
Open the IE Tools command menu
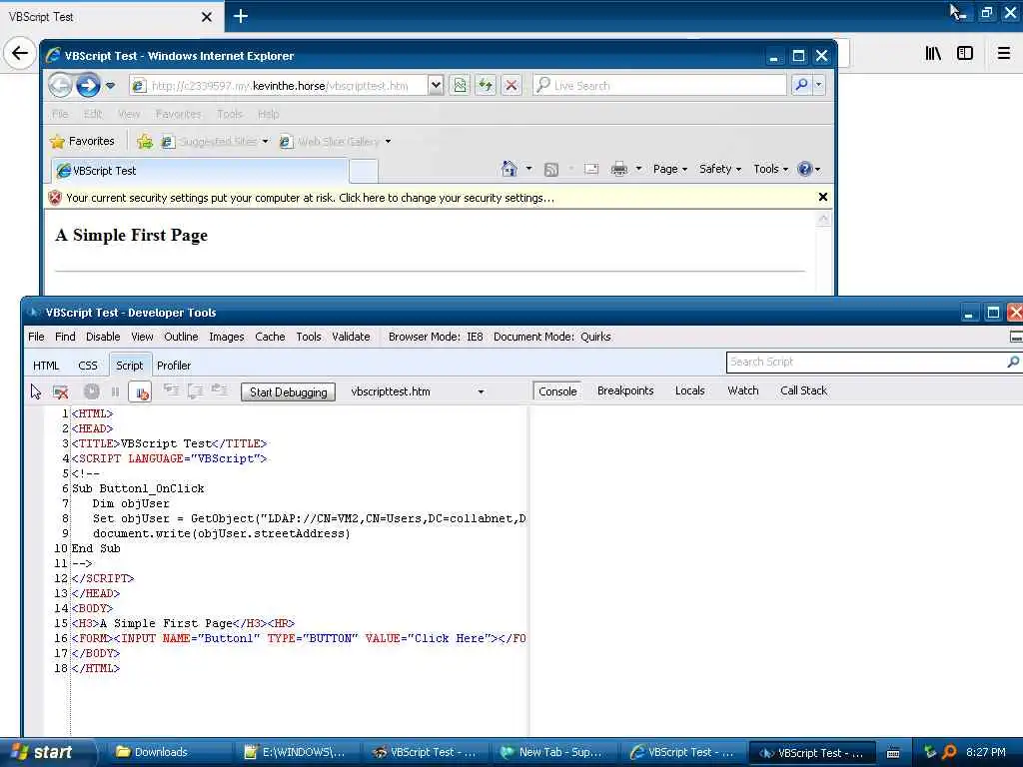tap(770, 169)
